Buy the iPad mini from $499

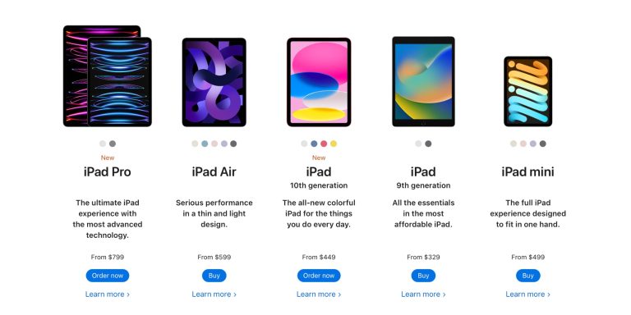528,276
